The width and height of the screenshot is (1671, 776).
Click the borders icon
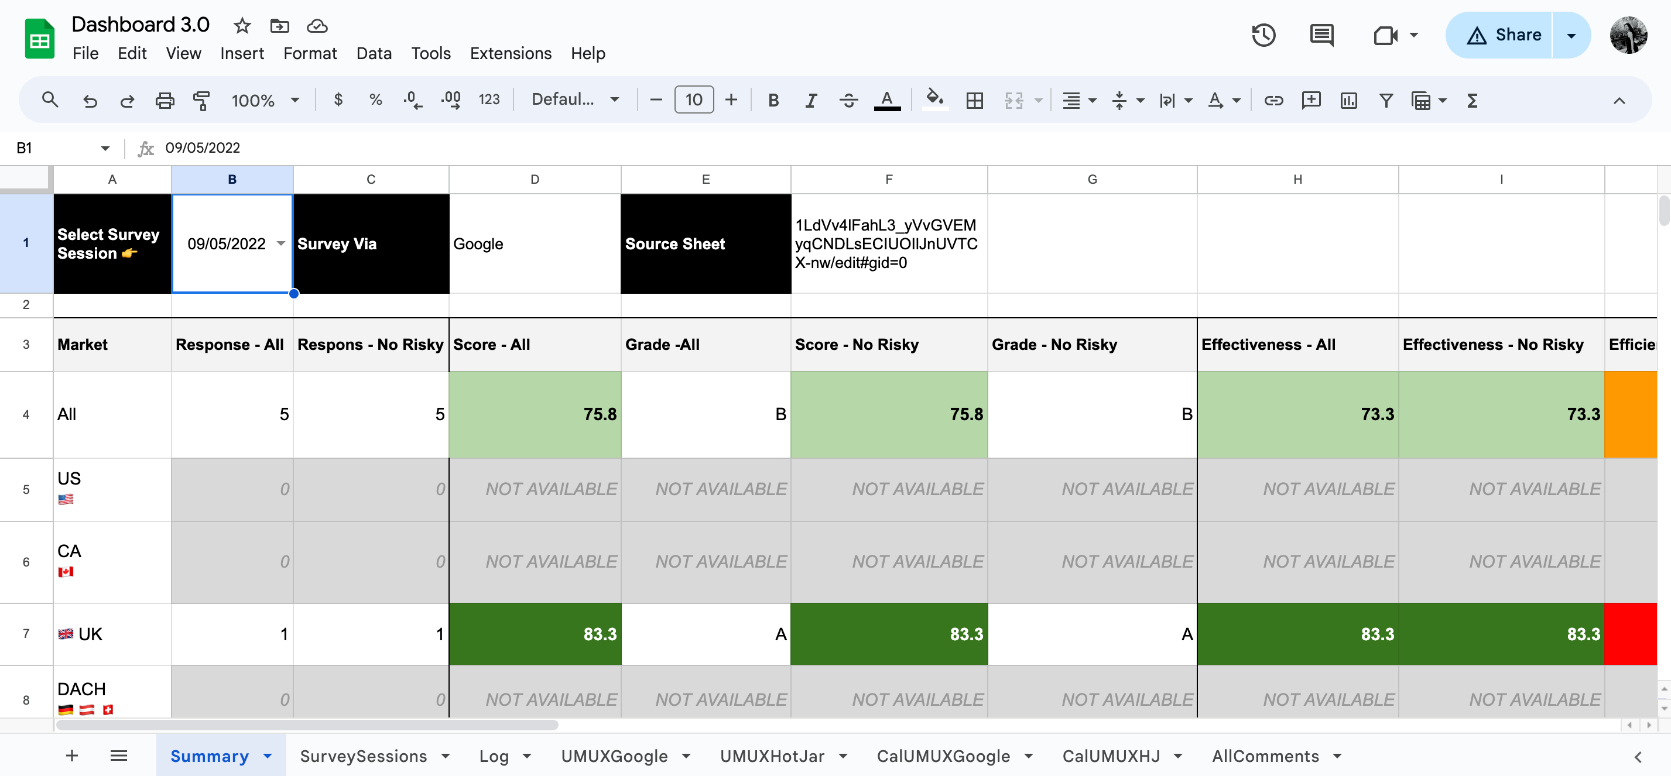[974, 101]
